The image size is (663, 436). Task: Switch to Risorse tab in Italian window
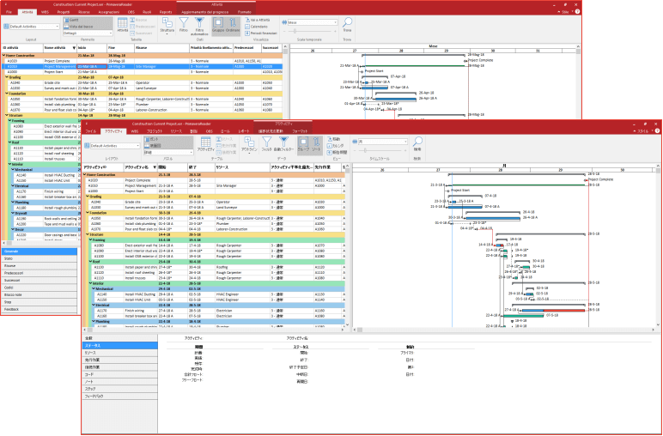pos(84,12)
